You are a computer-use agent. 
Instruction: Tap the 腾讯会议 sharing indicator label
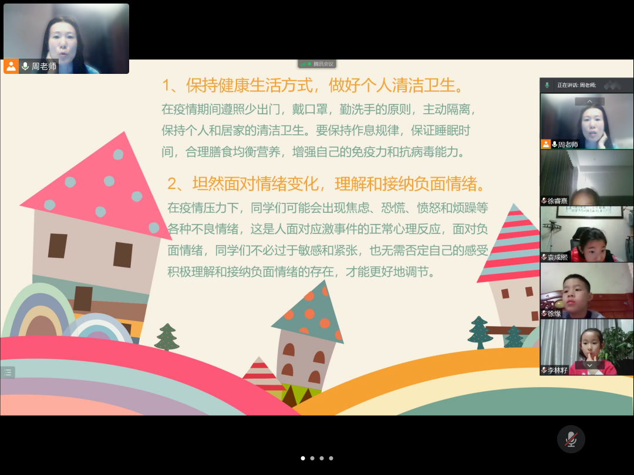pyautogui.click(x=323, y=65)
